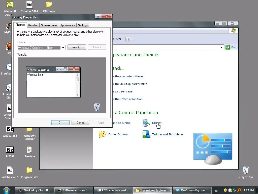Switch to Blocked by Cloudfl... taskbar button

[35, 190]
